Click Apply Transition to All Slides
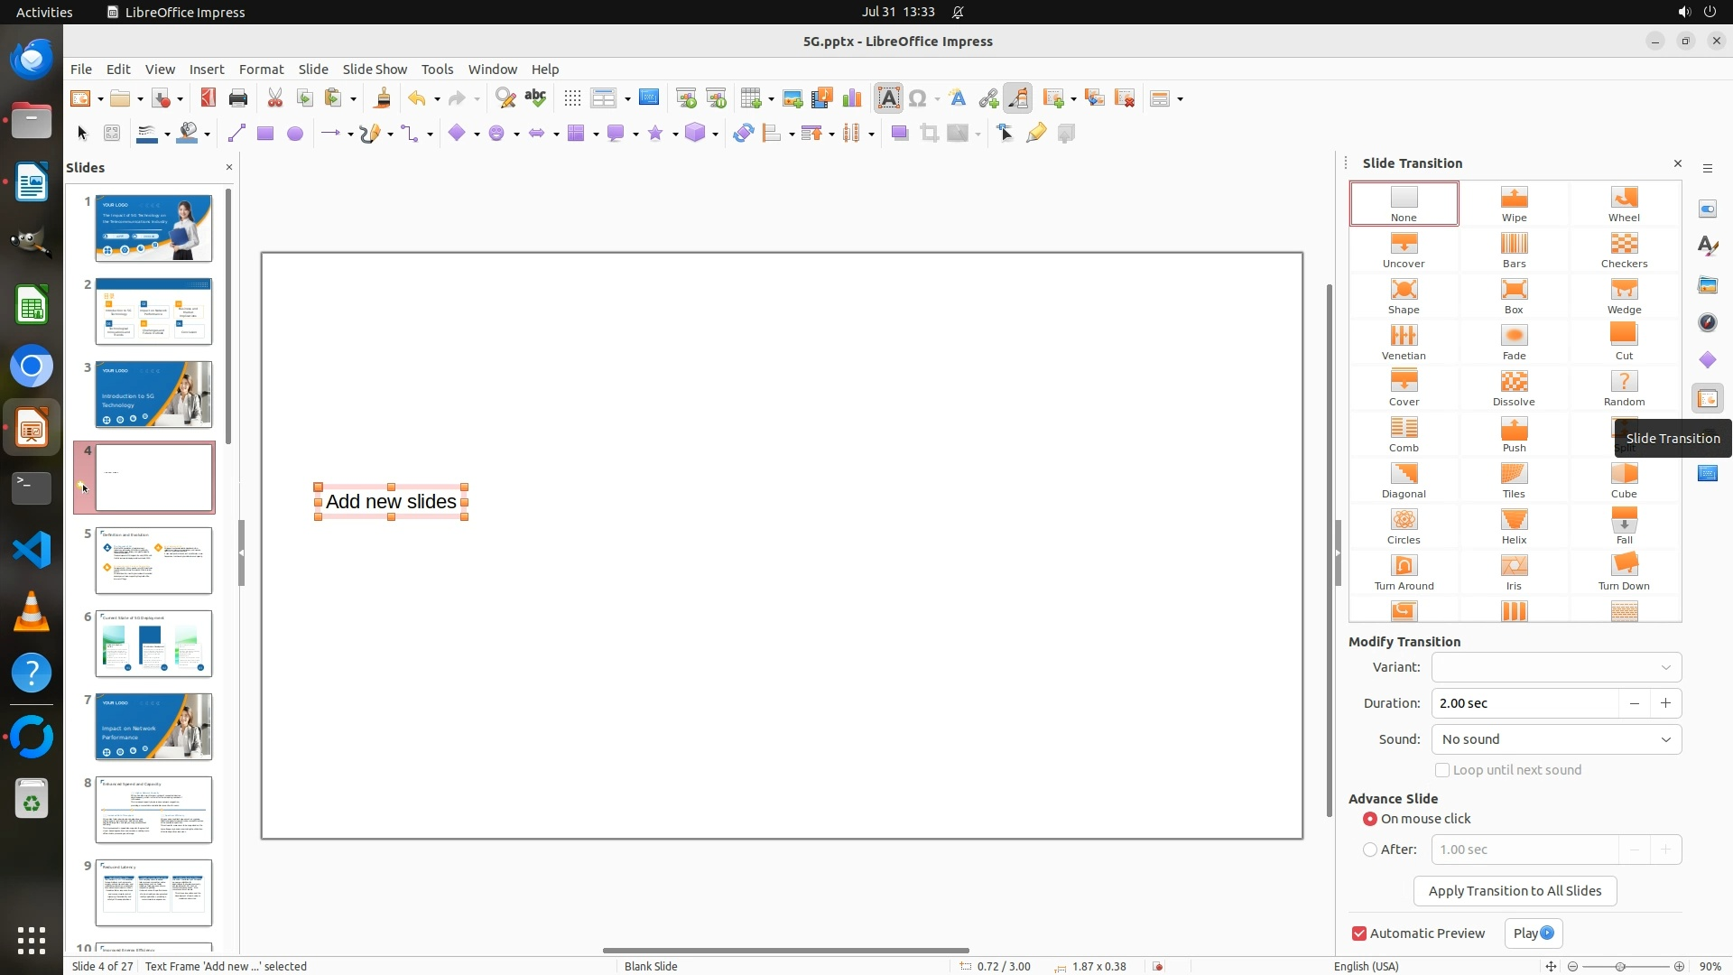This screenshot has height=975, width=1733. pyautogui.click(x=1515, y=891)
